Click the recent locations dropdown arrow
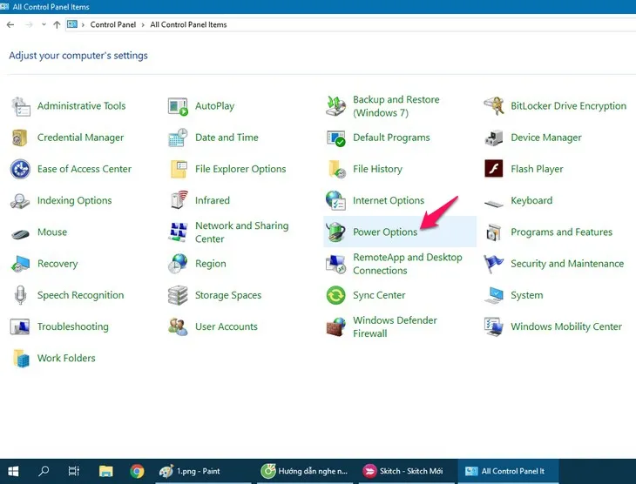The width and height of the screenshot is (636, 484). click(x=43, y=25)
